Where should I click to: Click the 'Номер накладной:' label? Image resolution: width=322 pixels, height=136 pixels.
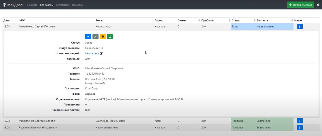(68, 53)
